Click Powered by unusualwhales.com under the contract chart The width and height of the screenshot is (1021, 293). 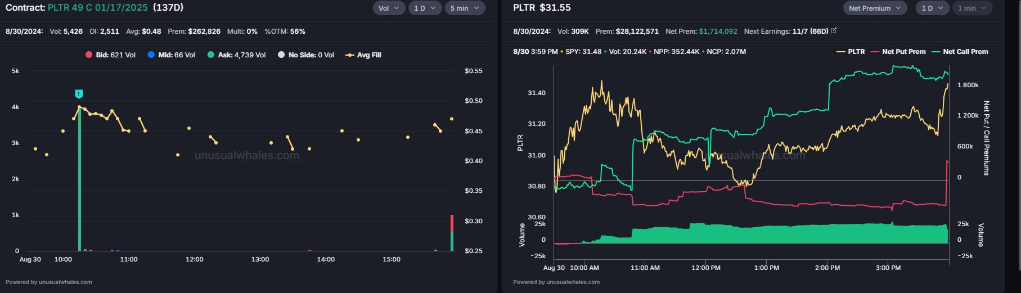(49, 282)
